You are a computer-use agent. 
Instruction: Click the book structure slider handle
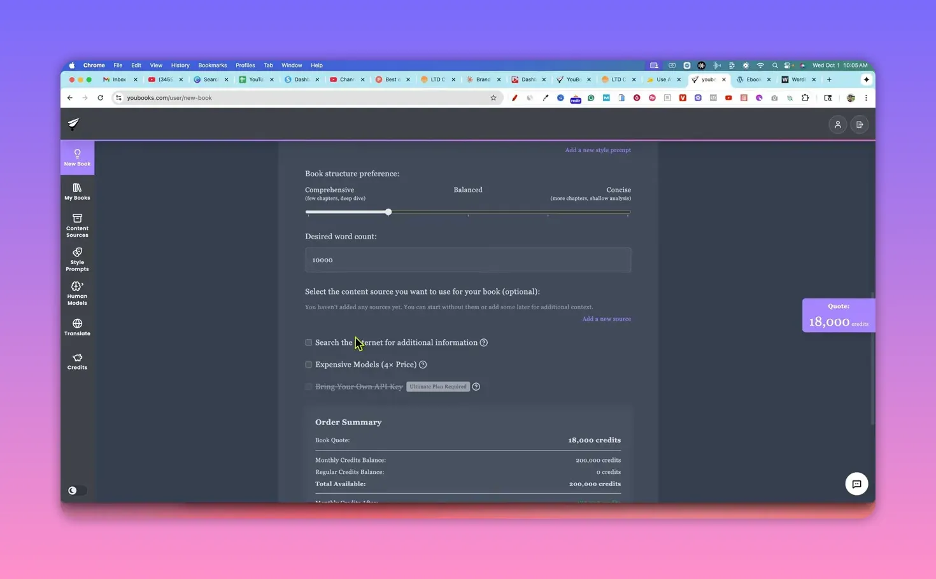tap(388, 212)
